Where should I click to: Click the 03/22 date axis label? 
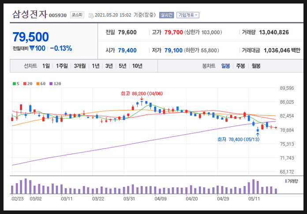click(98, 199)
